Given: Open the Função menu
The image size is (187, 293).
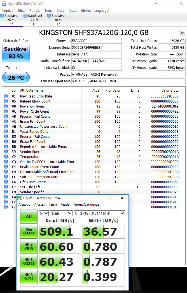Looking at the screenshot, I should tap(35, 11).
